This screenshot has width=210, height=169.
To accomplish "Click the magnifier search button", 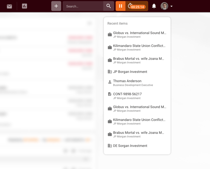I will pos(109,6).
